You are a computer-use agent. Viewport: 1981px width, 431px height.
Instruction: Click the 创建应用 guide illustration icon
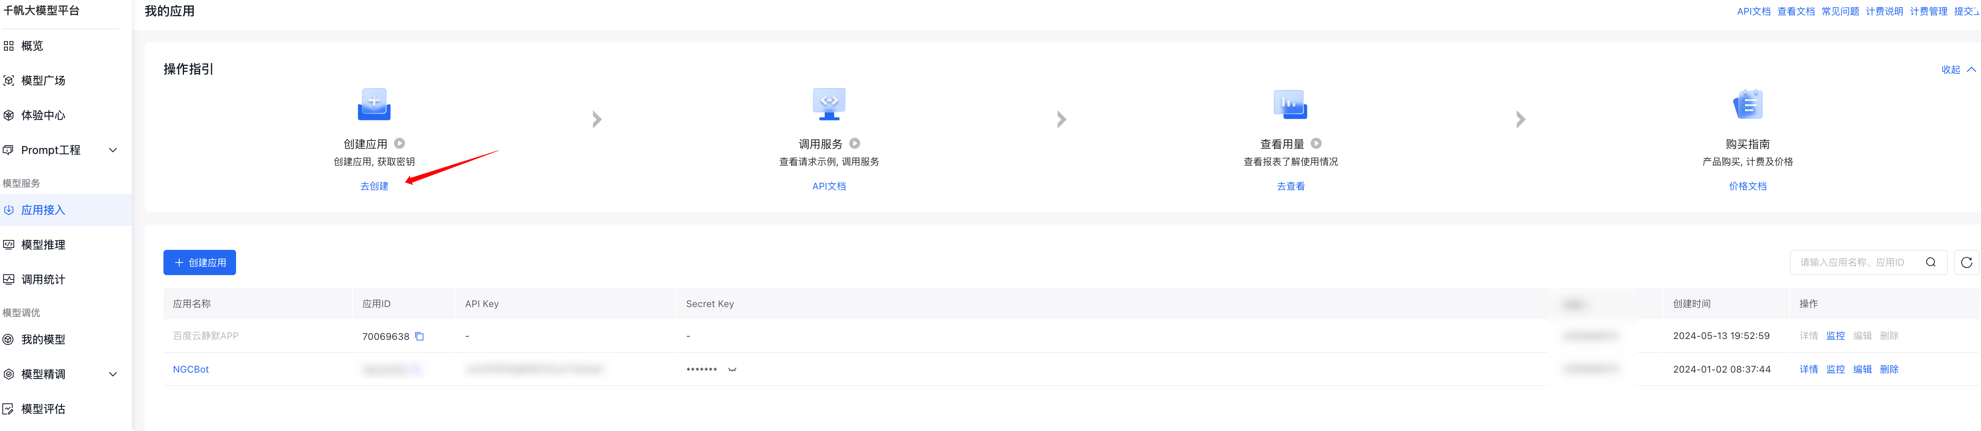(x=374, y=105)
